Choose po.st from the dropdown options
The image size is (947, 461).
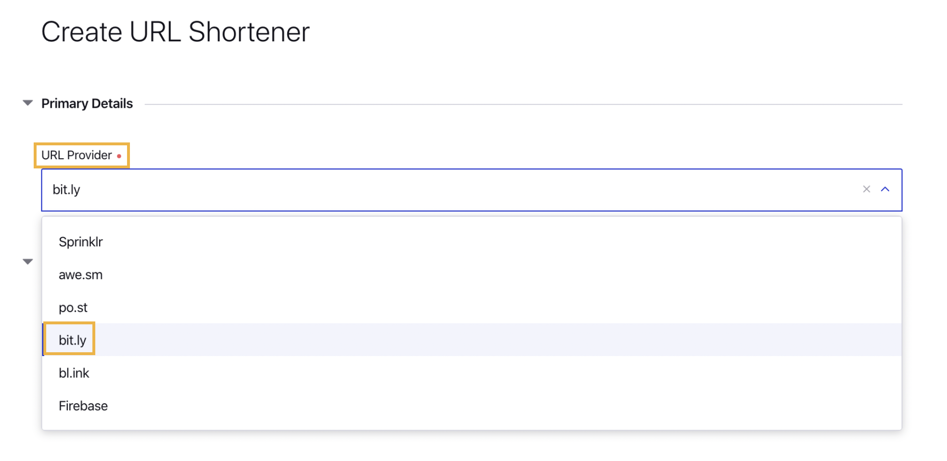coord(73,307)
